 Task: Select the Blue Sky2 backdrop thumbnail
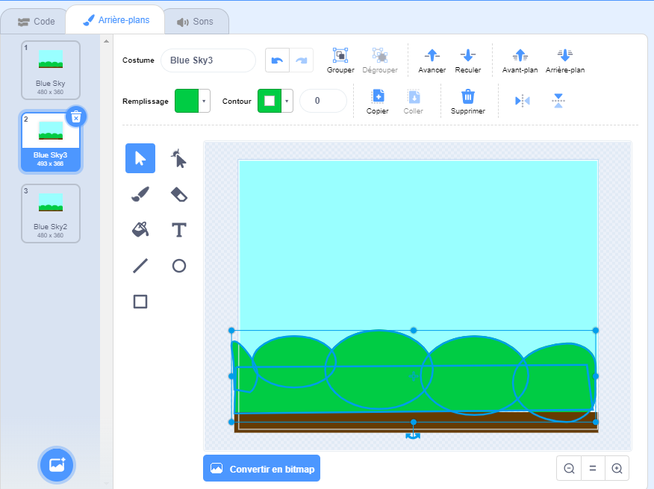point(51,213)
